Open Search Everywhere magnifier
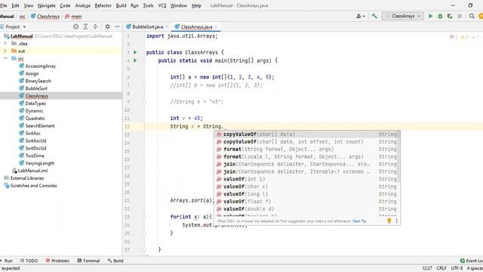Image resolution: width=483 pixels, height=272 pixels. [x=472, y=16]
